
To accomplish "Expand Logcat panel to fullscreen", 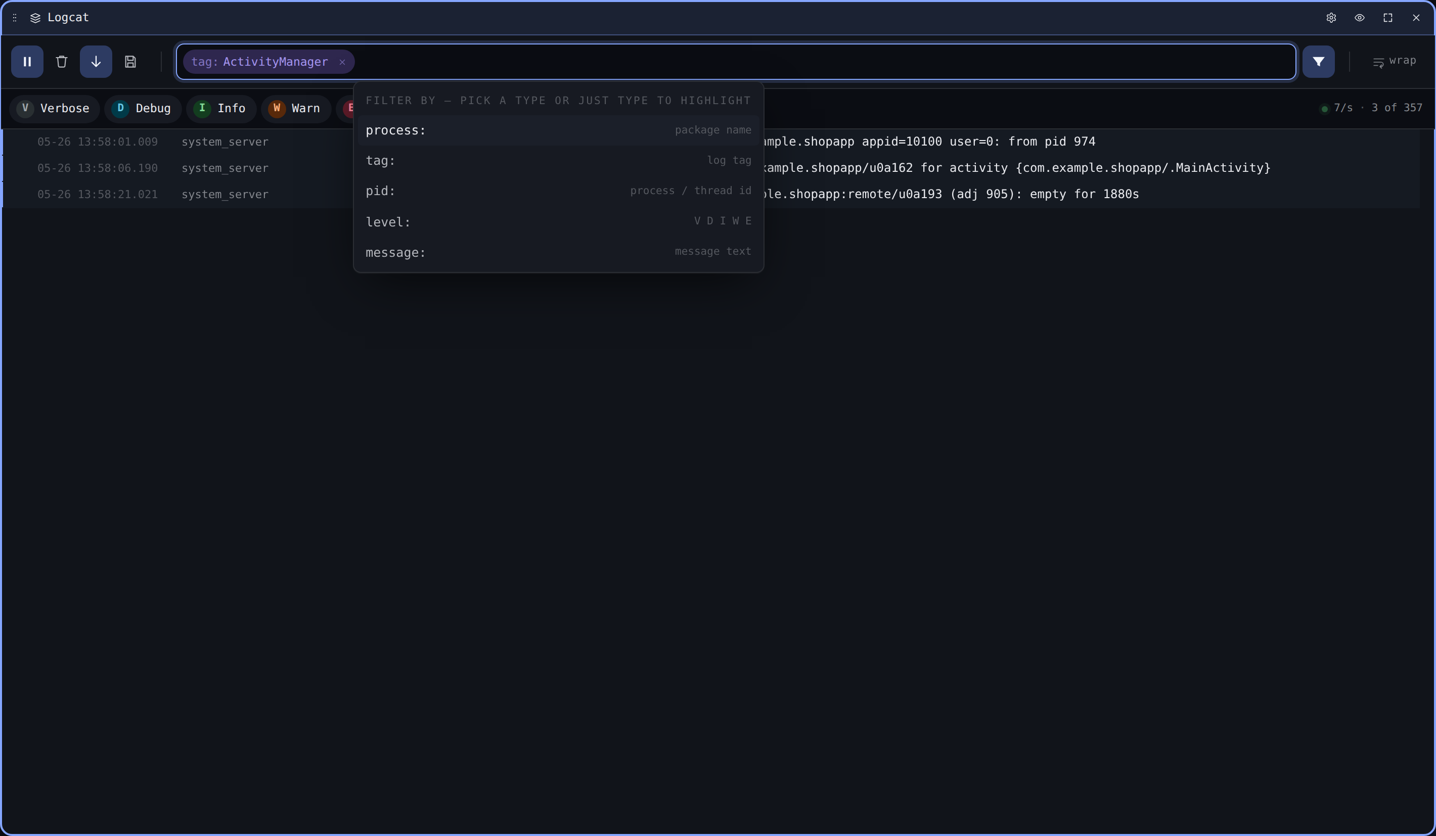I will tap(1387, 18).
